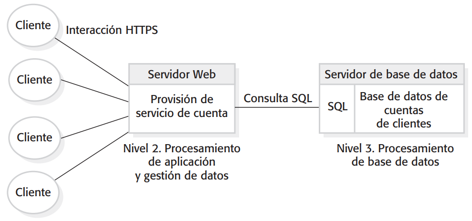Click the 'Servidor de base de datos' header
Image resolution: width=472 pixels, height=221 pixels.
point(391,74)
